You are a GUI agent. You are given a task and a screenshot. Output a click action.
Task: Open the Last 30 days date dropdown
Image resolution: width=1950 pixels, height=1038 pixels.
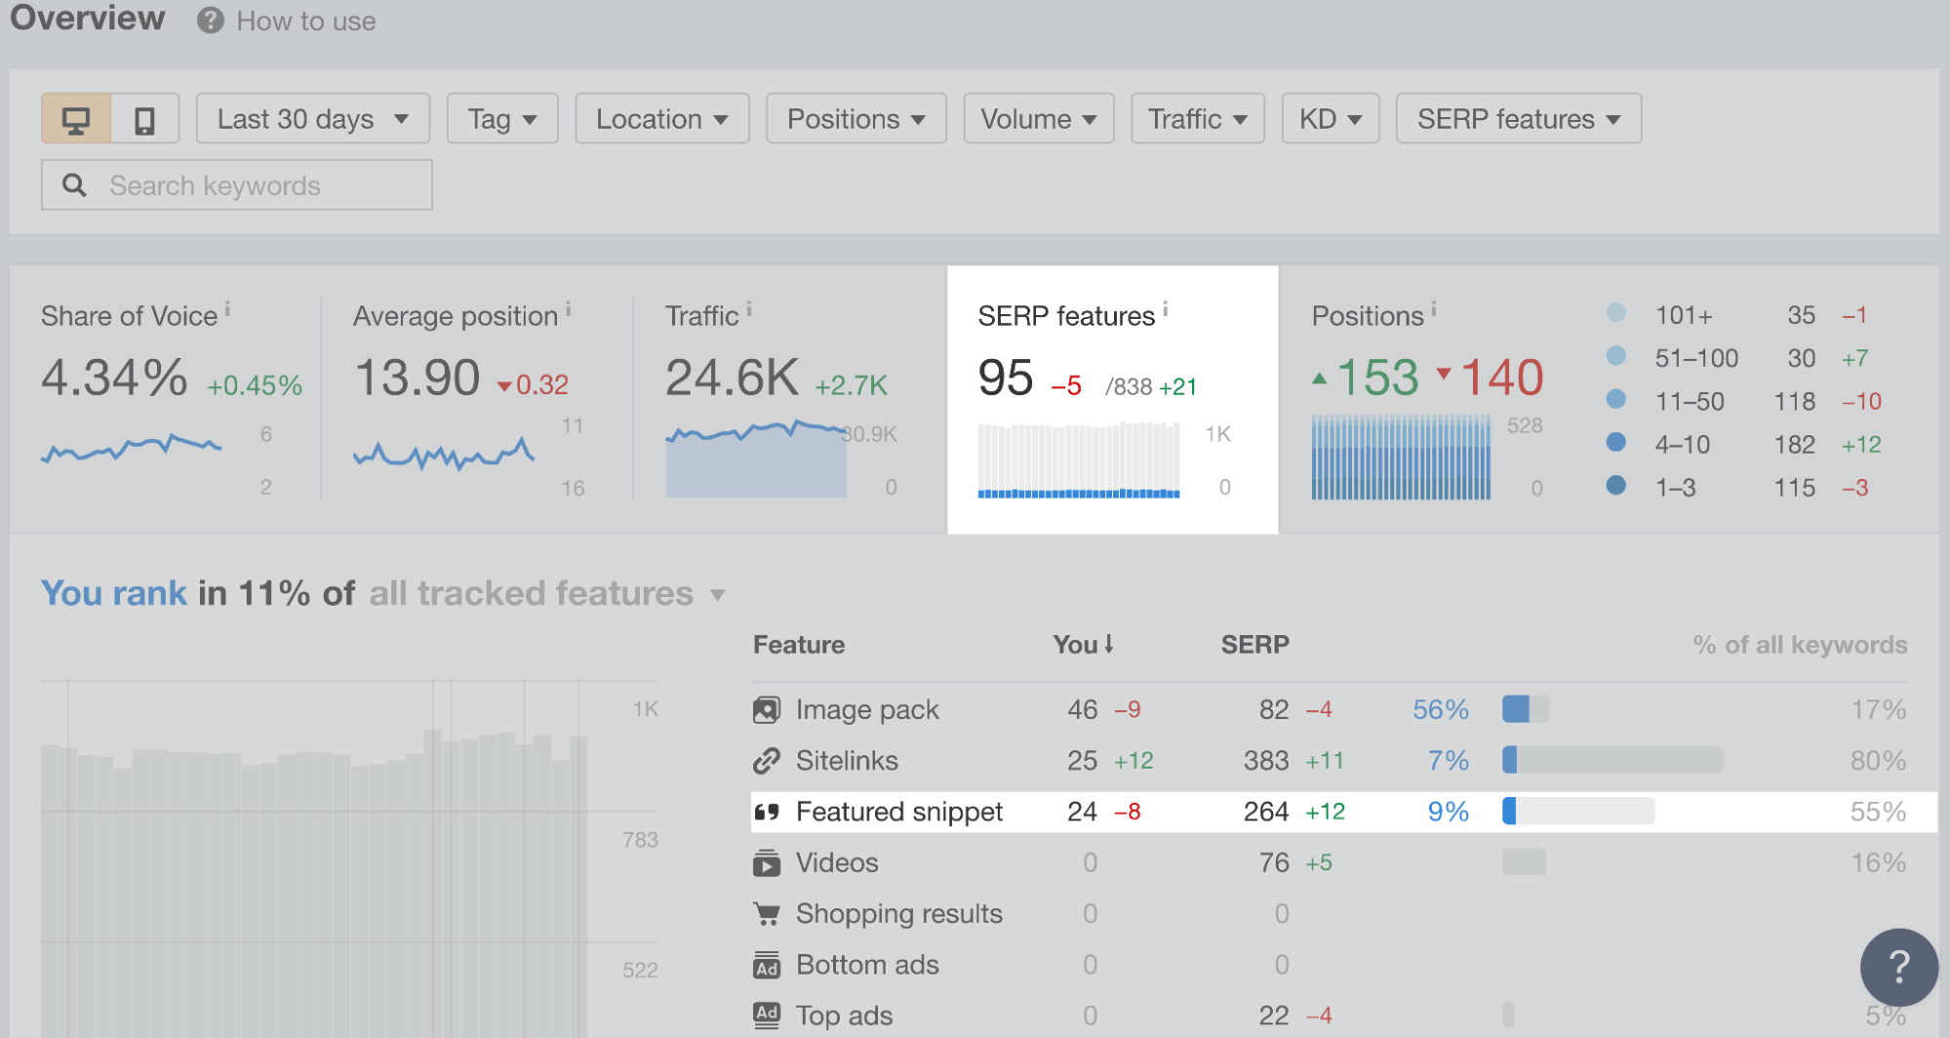[312, 118]
